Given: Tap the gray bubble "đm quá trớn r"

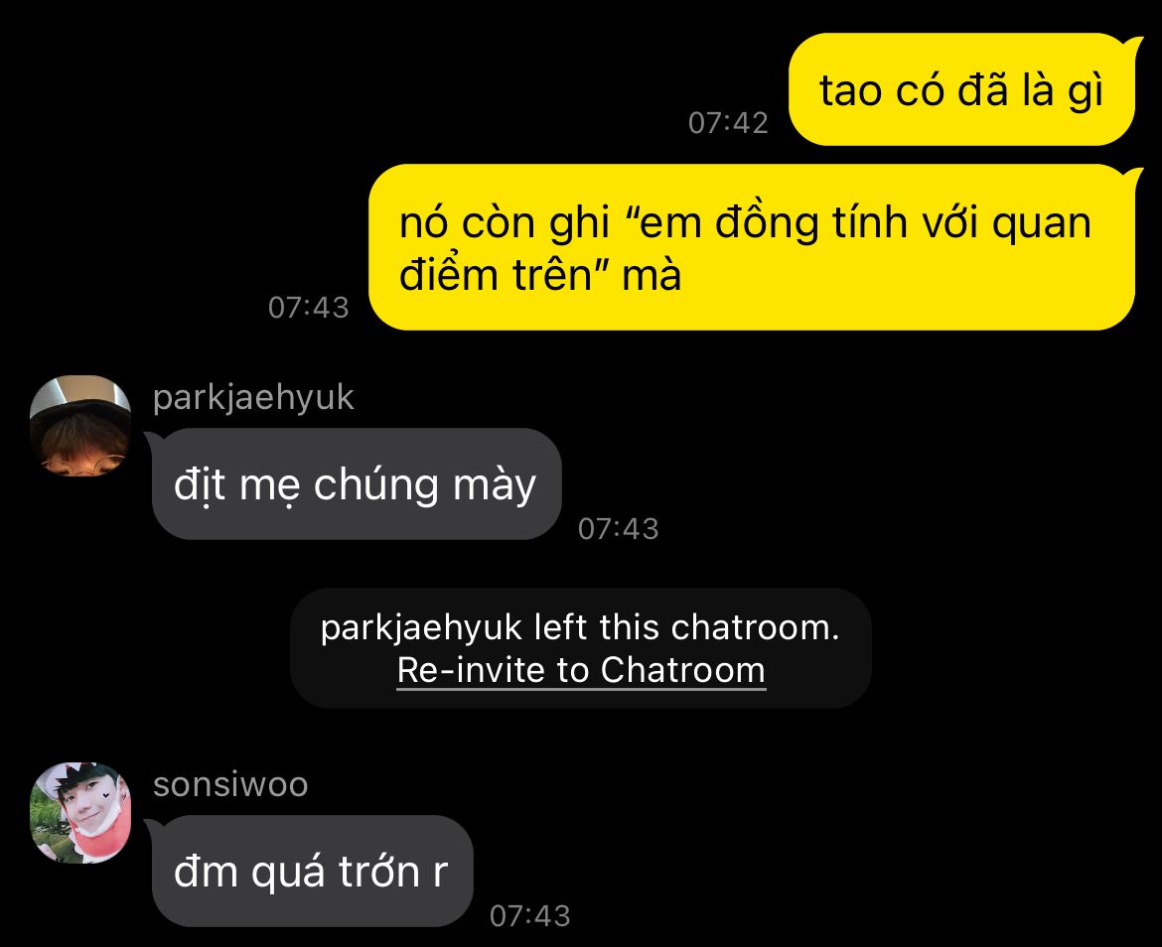Looking at the screenshot, I should pyautogui.click(x=312, y=871).
